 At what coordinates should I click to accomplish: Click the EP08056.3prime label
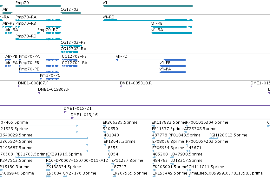point(168,142)
